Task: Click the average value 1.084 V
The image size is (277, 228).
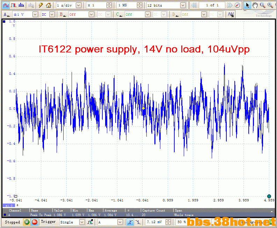Action: (x=110, y=215)
